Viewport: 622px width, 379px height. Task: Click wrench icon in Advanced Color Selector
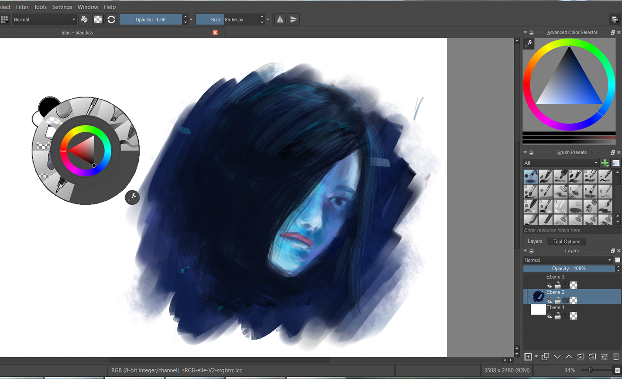529,43
